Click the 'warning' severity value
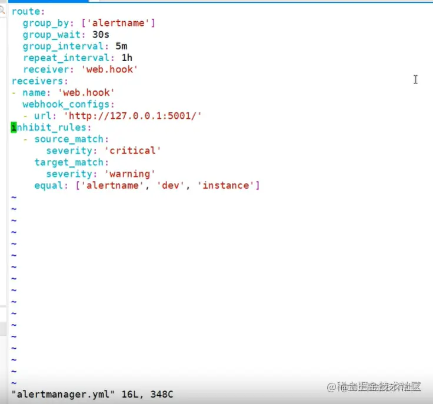Image resolution: width=433 pixels, height=404 pixels. point(130,174)
